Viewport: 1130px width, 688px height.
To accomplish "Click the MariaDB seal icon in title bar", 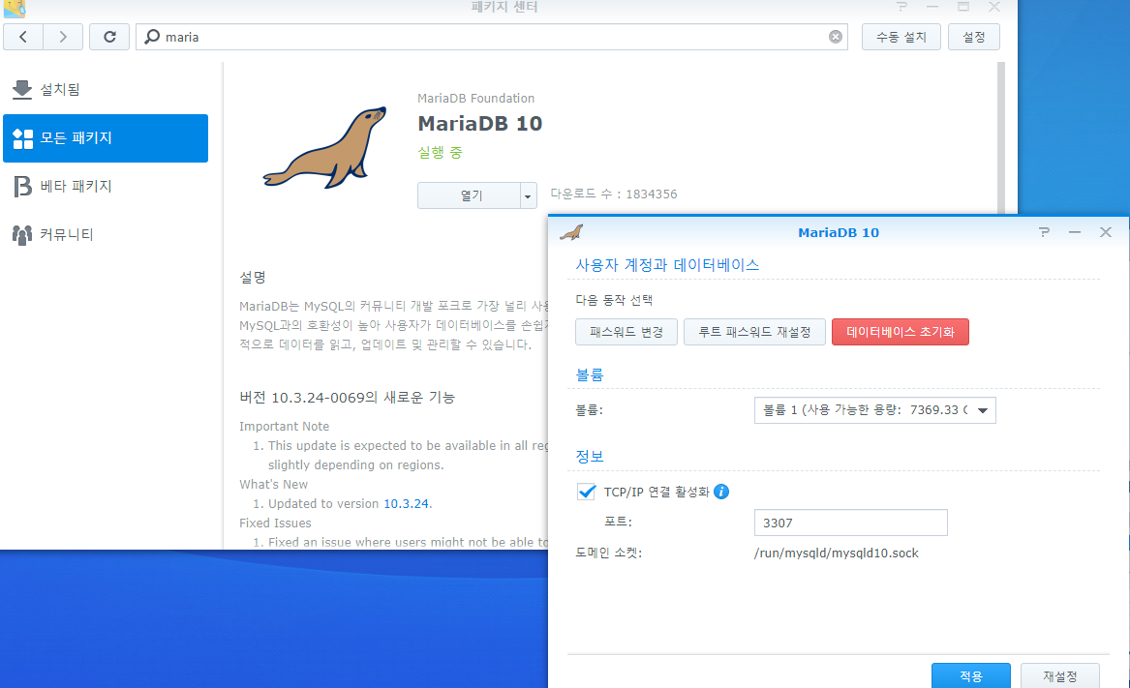I will (571, 232).
